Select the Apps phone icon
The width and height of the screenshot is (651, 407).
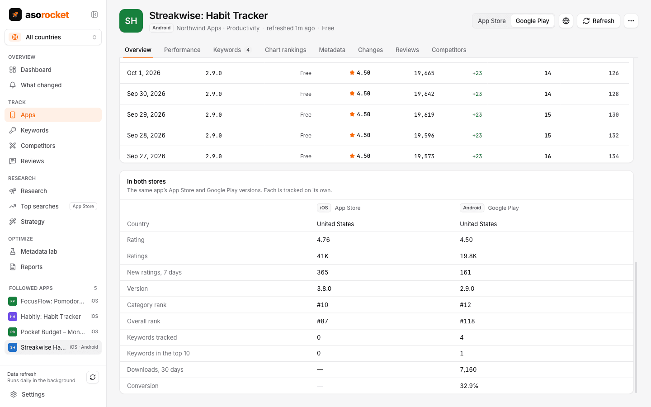click(13, 115)
